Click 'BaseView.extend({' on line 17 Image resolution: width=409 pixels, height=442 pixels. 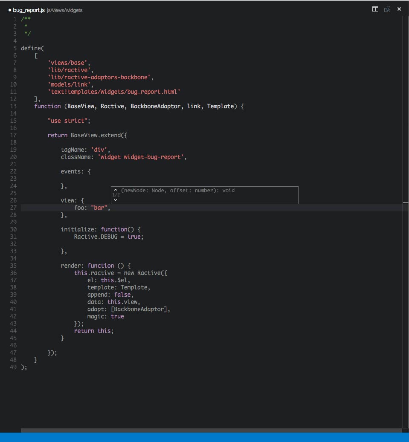coord(99,135)
